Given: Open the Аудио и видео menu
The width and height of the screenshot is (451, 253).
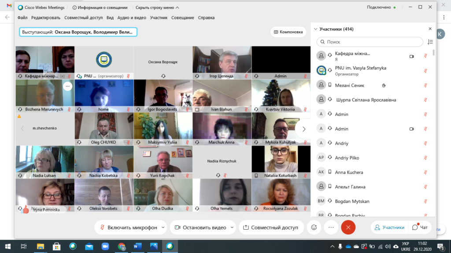Looking at the screenshot, I should pyautogui.click(x=132, y=18).
